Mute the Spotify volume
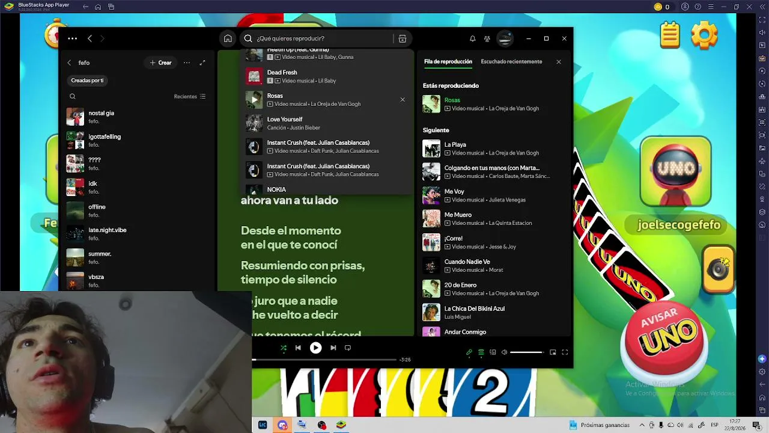The height and width of the screenshot is (433, 769). pos(505,352)
